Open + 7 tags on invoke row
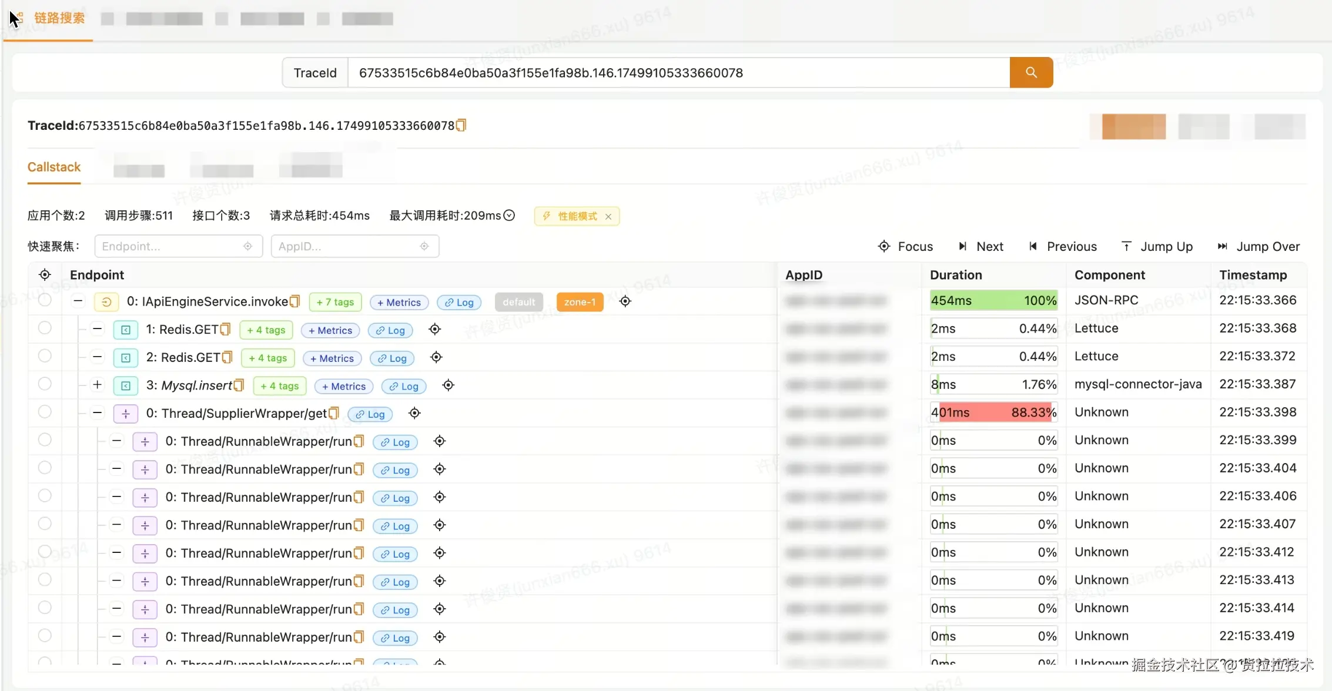The width and height of the screenshot is (1332, 691). (x=335, y=302)
